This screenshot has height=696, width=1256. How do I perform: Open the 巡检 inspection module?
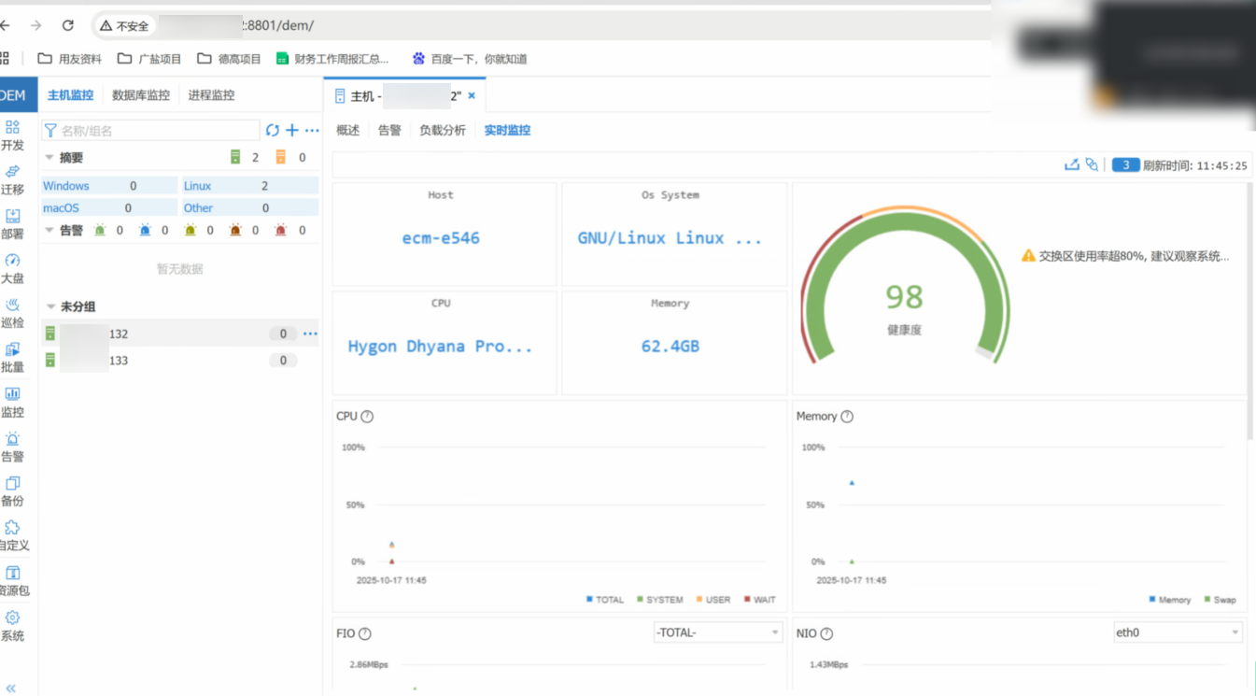point(12,313)
